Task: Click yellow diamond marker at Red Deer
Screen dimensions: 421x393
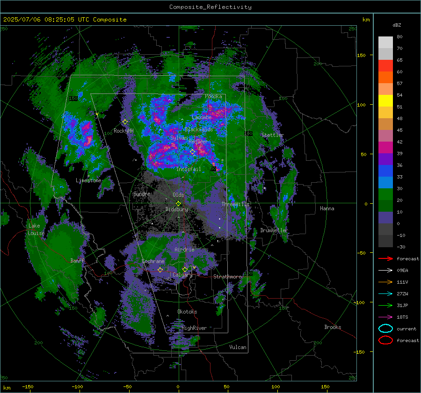Action: pos(193,152)
